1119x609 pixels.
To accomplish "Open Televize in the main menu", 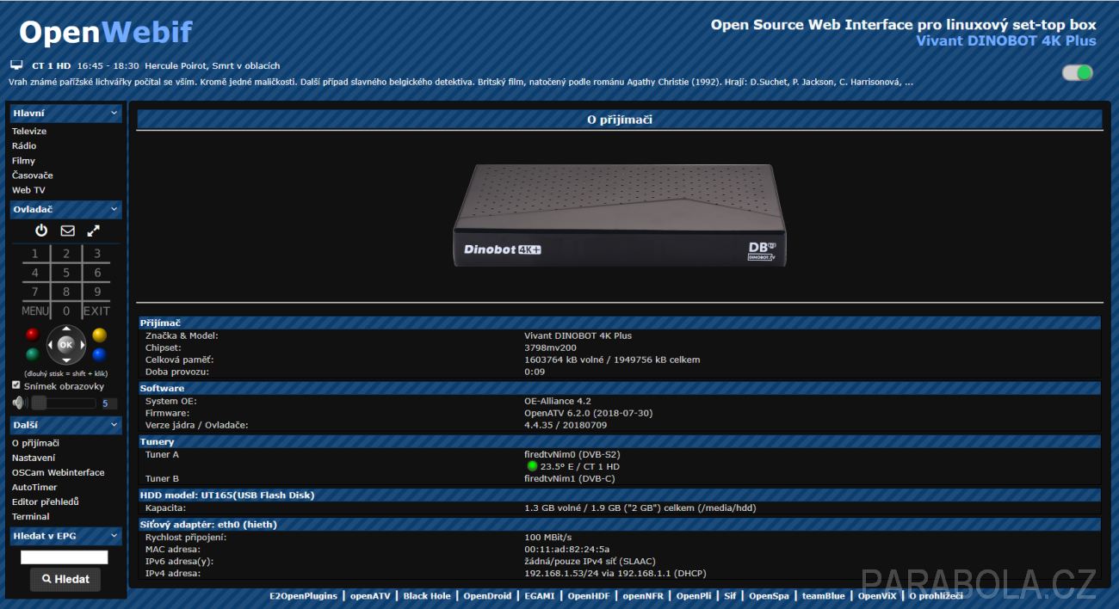I will tap(29, 132).
